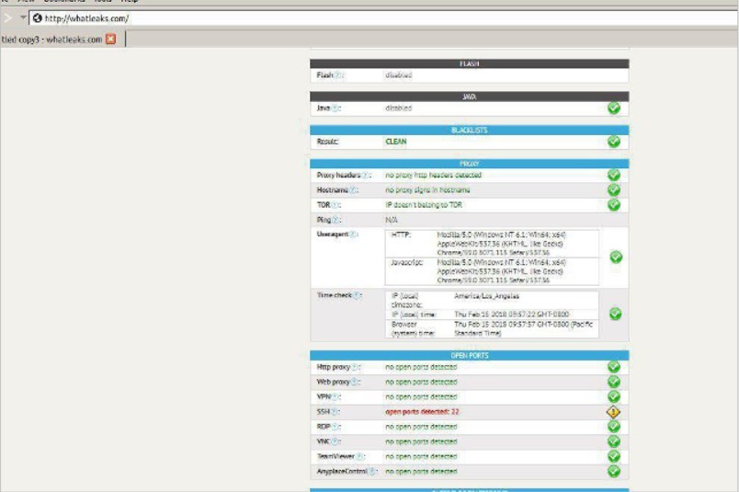Click the green checkmark in Blacklists Result row
This screenshot has width=739, height=492.
[614, 142]
